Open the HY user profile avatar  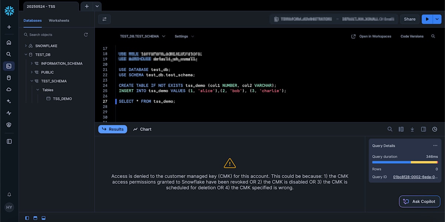[x=9, y=208]
